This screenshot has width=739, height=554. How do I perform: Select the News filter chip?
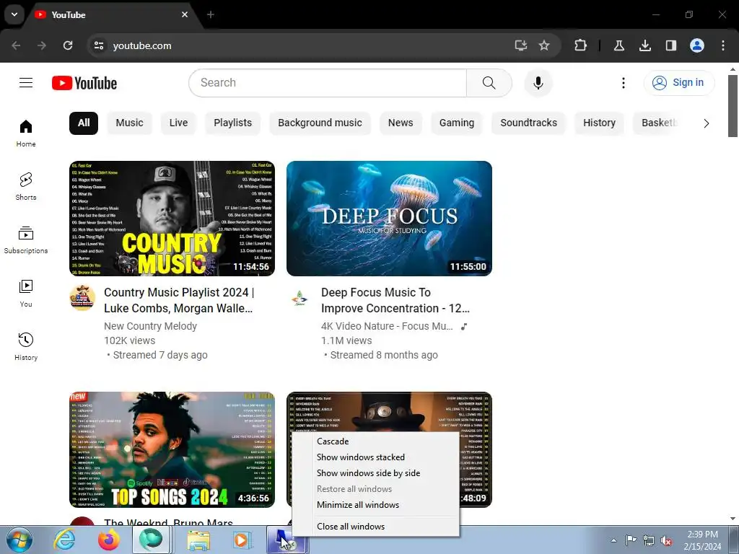coord(400,123)
